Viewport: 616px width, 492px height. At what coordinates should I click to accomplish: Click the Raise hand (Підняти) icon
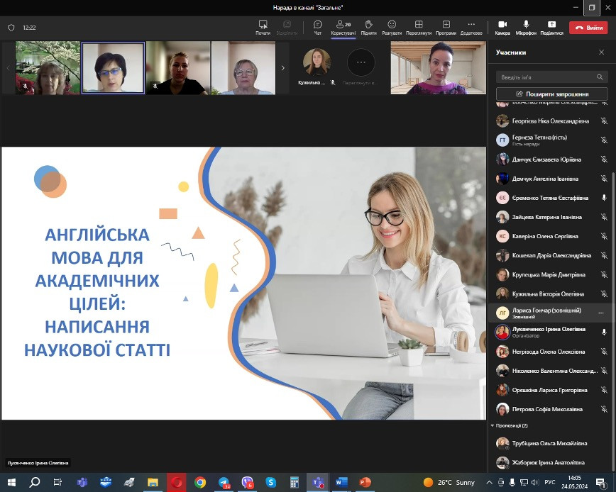coord(368,25)
